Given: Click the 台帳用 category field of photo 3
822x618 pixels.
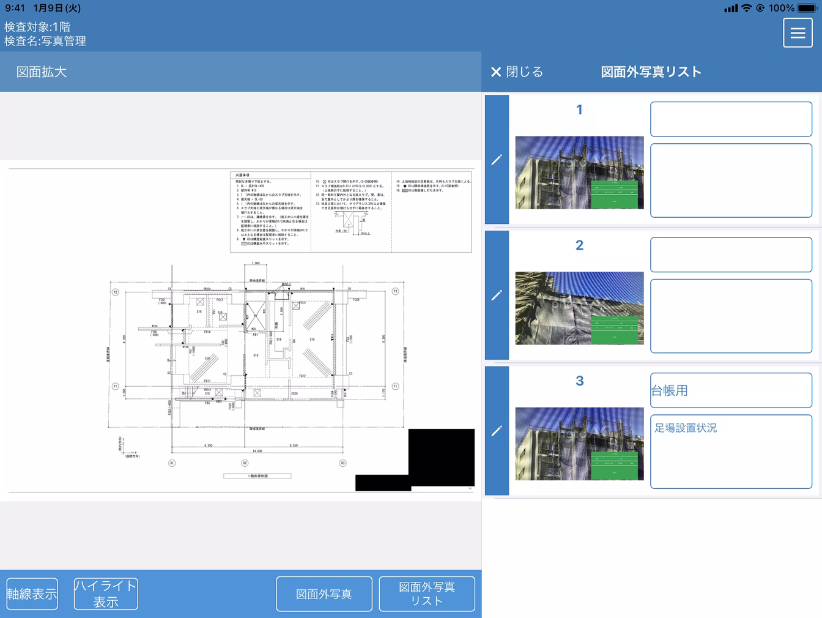Looking at the screenshot, I should (x=730, y=390).
